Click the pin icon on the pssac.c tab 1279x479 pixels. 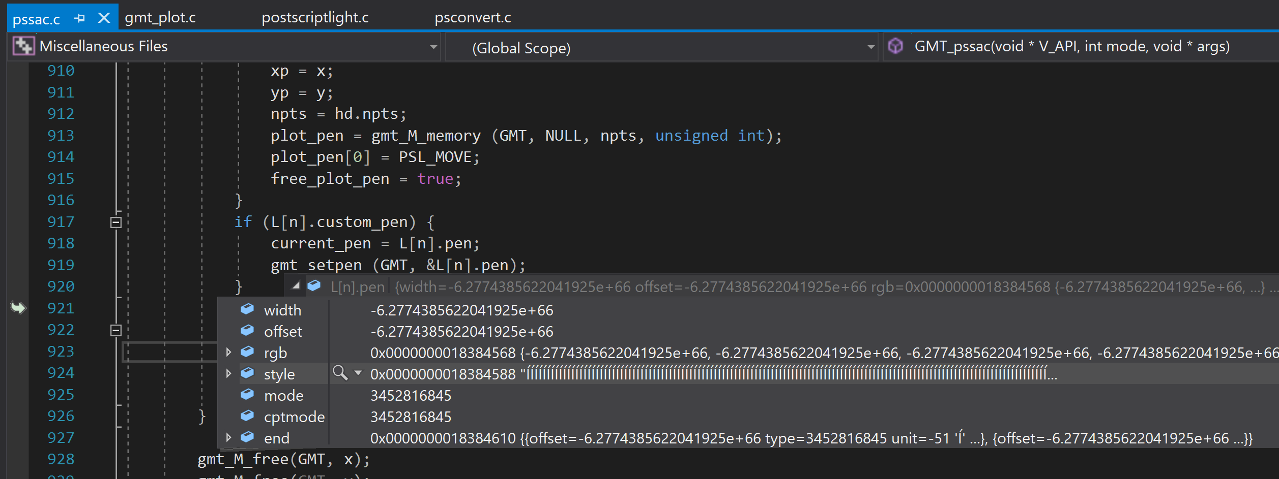[79, 17]
